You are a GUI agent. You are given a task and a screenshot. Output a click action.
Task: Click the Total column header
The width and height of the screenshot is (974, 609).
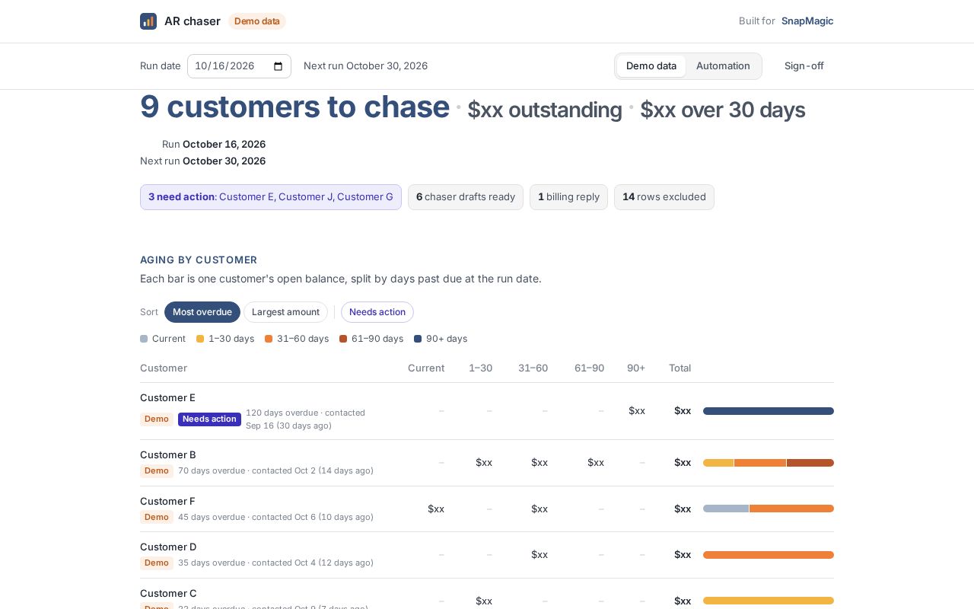[680, 368]
